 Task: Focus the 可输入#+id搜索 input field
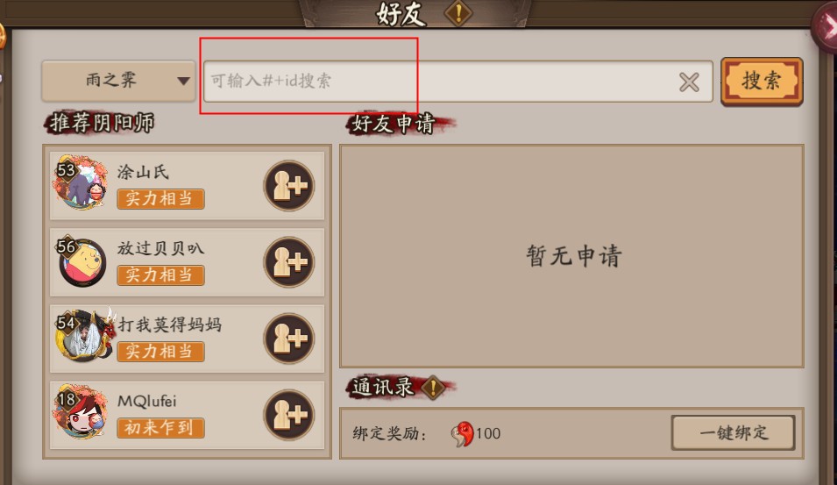(458, 82)
